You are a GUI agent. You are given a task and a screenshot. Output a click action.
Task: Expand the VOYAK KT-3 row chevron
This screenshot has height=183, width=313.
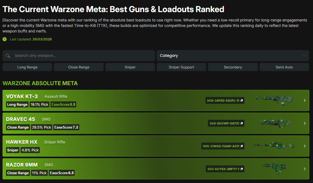304,101
